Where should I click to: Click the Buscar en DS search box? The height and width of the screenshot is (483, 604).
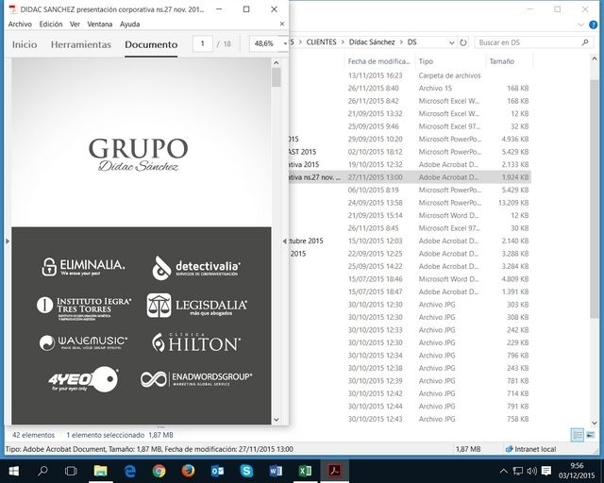coord(528,42)
